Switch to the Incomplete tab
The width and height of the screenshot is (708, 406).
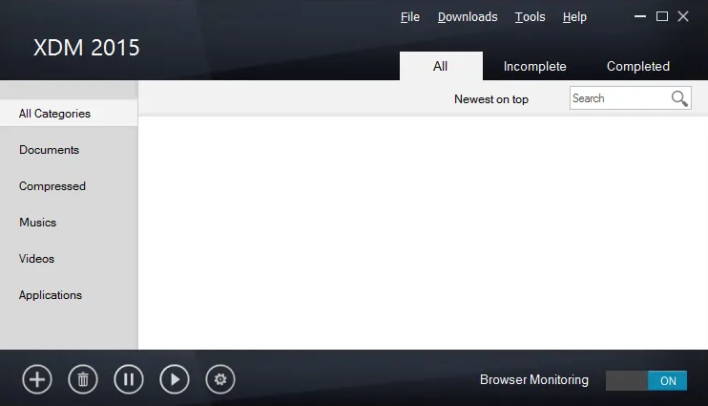[x=534, y=66]
